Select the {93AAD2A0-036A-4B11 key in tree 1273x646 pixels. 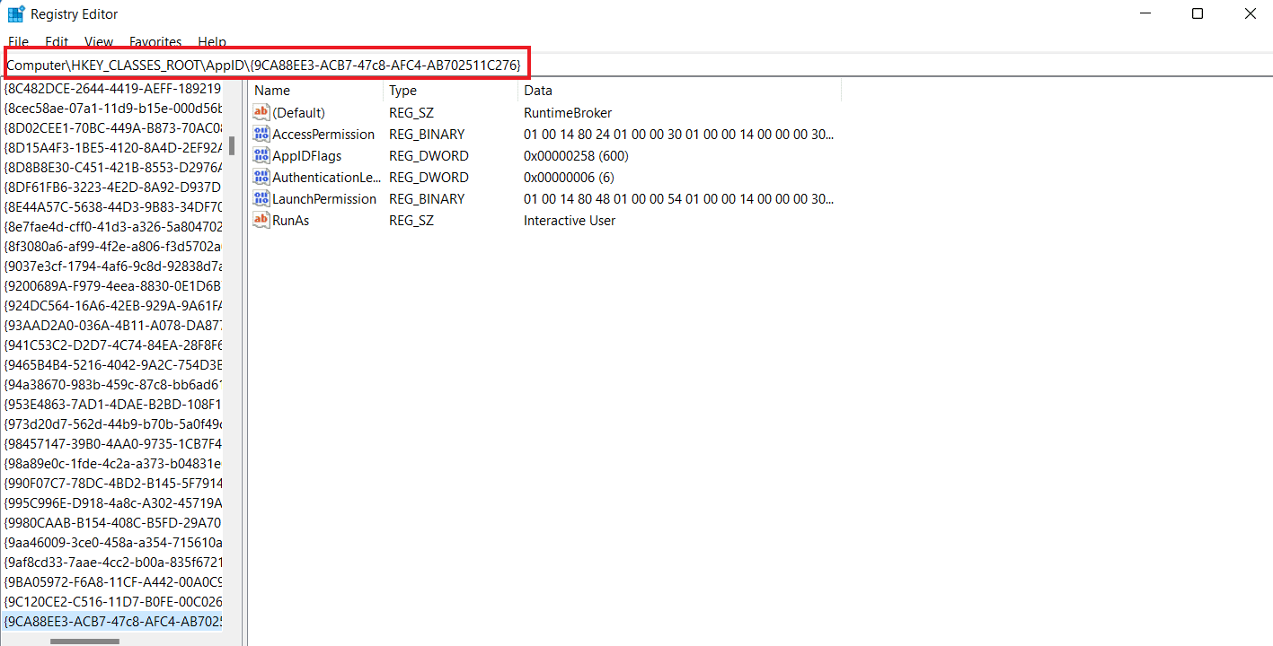pyautogui.click(x=112, y=325)
